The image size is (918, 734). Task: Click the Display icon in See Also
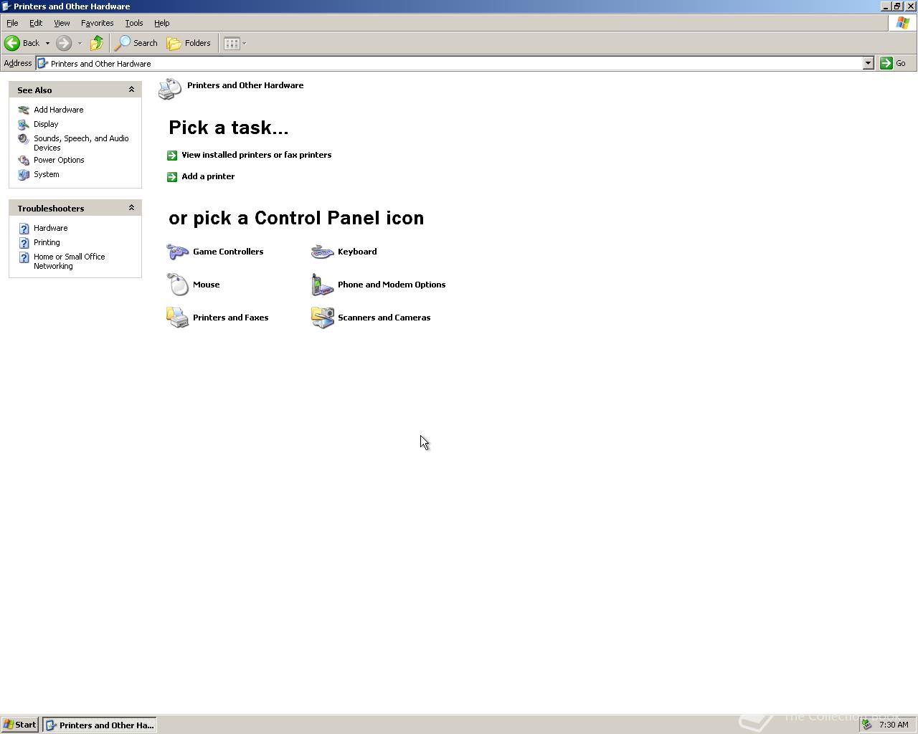(24, 124)
